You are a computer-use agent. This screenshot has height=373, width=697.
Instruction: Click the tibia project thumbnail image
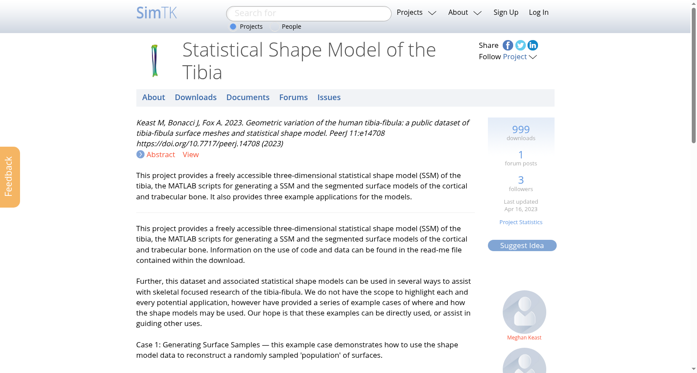(x=154, y=61)
